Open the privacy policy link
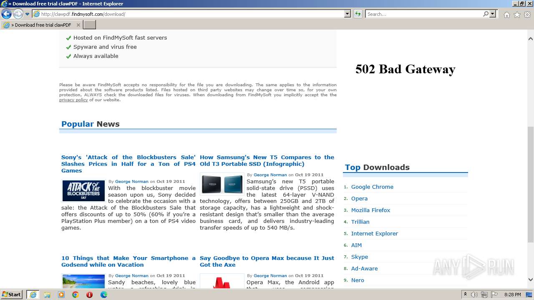534x300 pixels. 73,100
